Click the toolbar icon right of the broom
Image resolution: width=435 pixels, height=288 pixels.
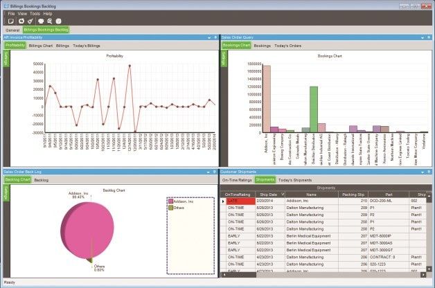[x=41, y=21]
